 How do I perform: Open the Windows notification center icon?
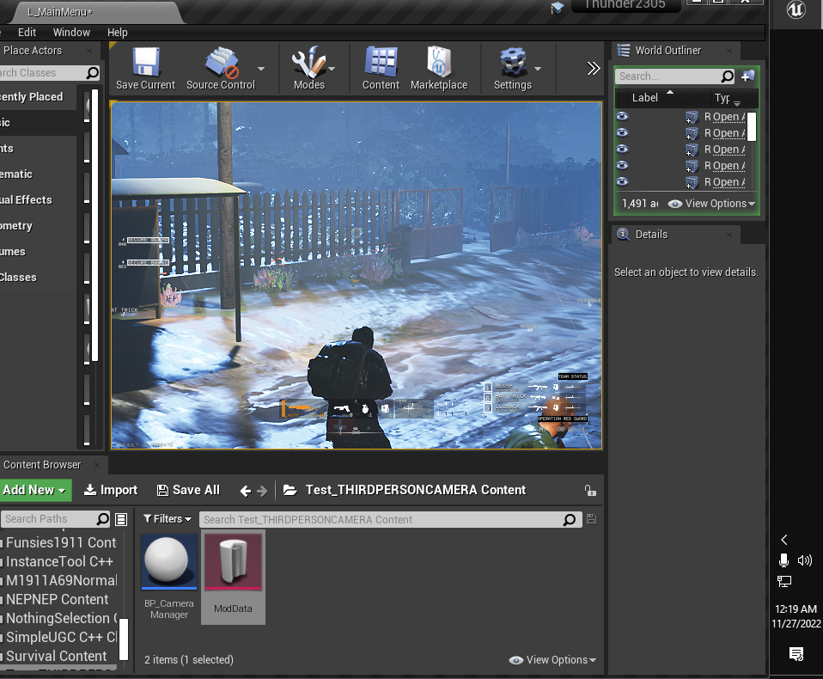click(x=796, y=654)
